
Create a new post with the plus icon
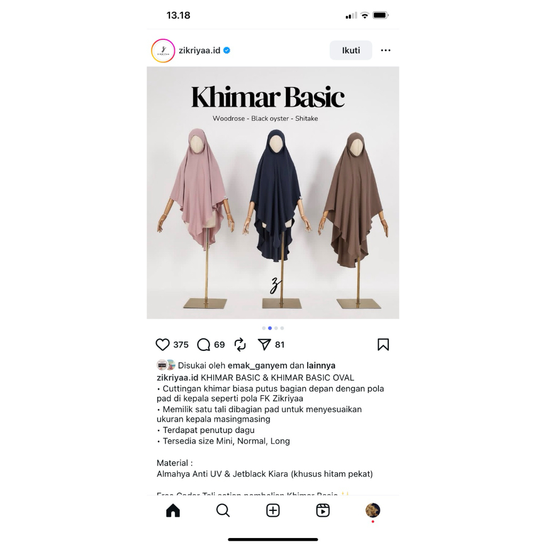tap(273, 510)
